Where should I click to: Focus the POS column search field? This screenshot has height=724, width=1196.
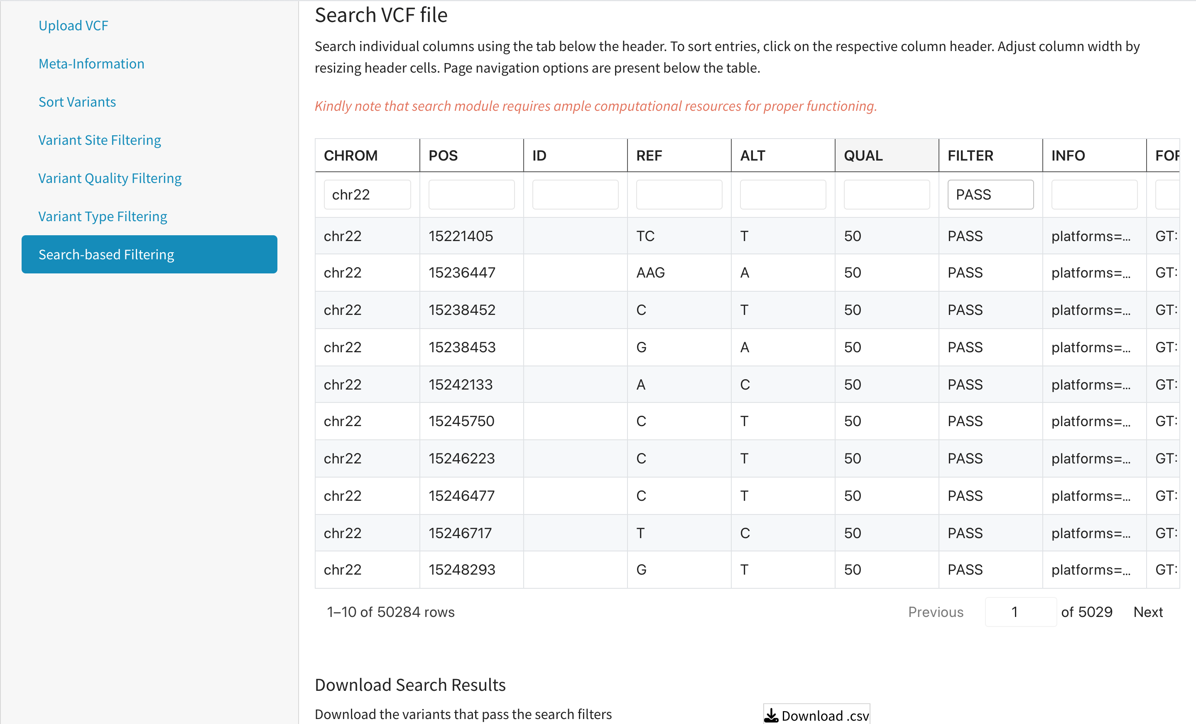point(471,195)
